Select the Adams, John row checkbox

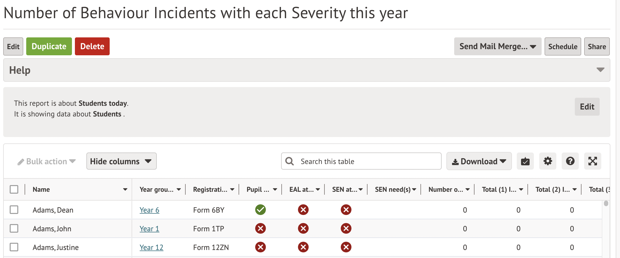pyautogui.click(x=14, y=228)
